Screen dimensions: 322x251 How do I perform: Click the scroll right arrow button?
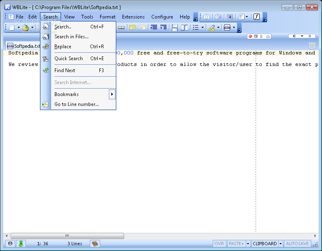click(x=315, y=236)
